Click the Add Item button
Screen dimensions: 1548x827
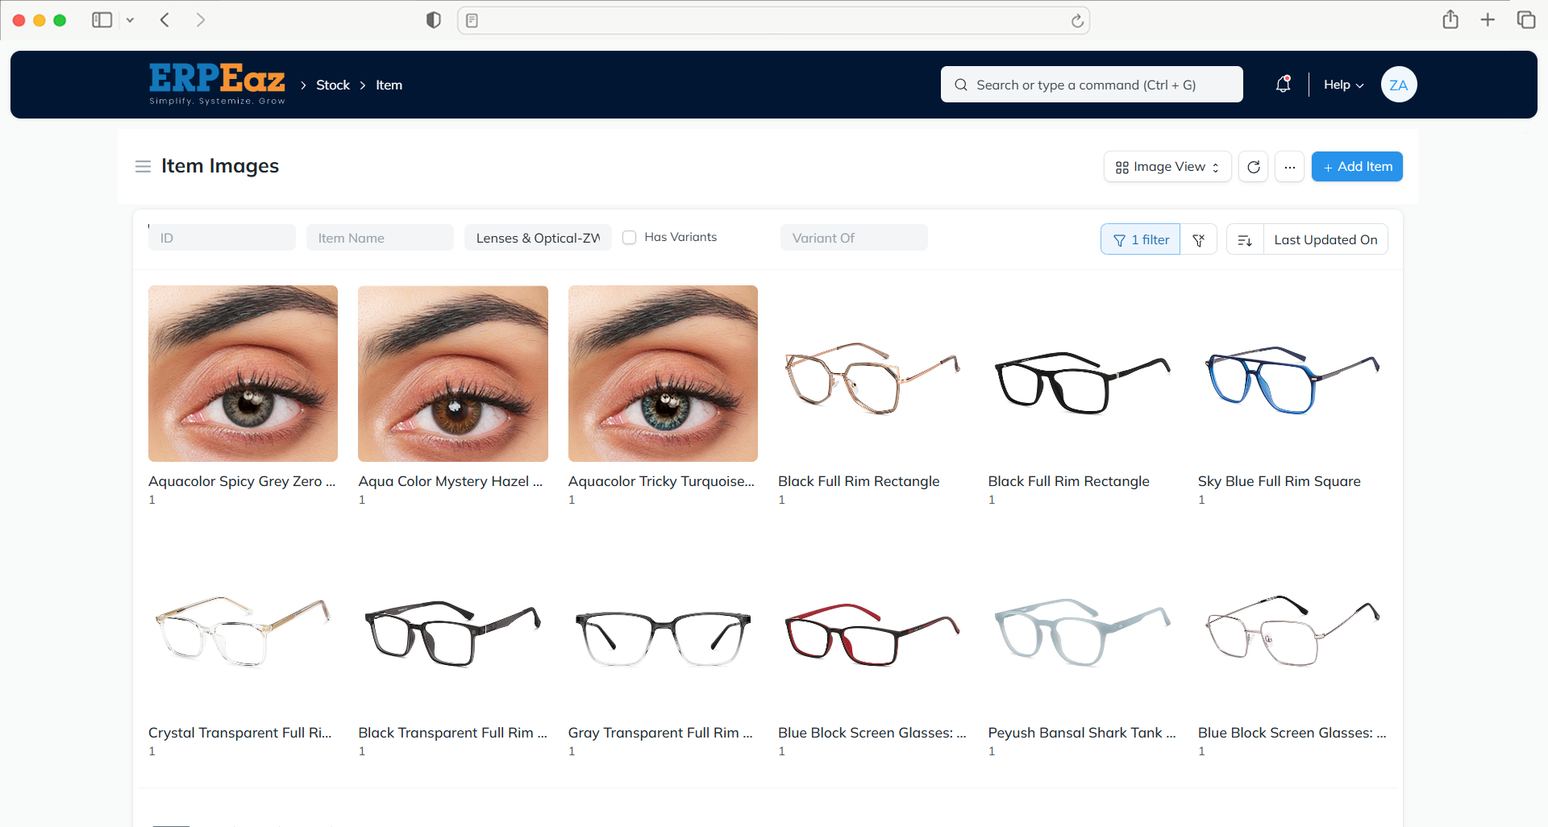[1356, 166]
